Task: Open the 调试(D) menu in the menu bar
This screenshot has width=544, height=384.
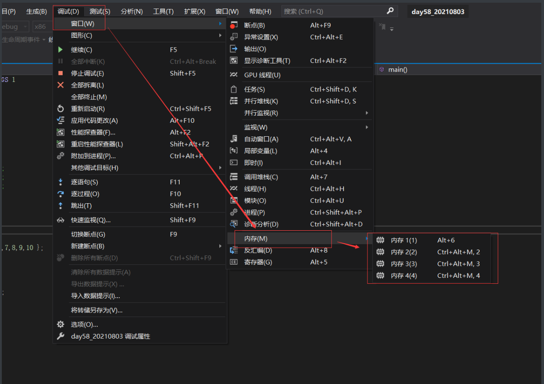Action: pos(68,11)
